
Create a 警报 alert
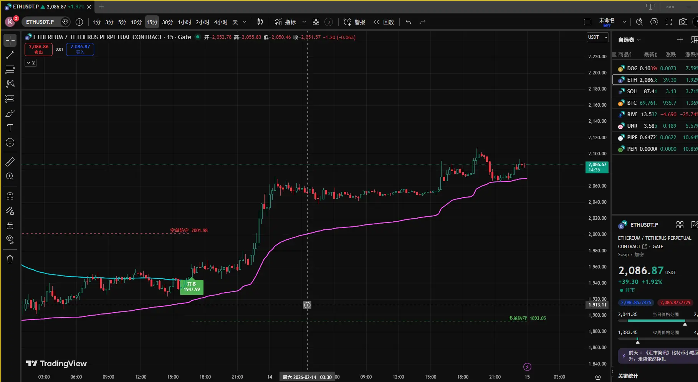pos(354,22)
